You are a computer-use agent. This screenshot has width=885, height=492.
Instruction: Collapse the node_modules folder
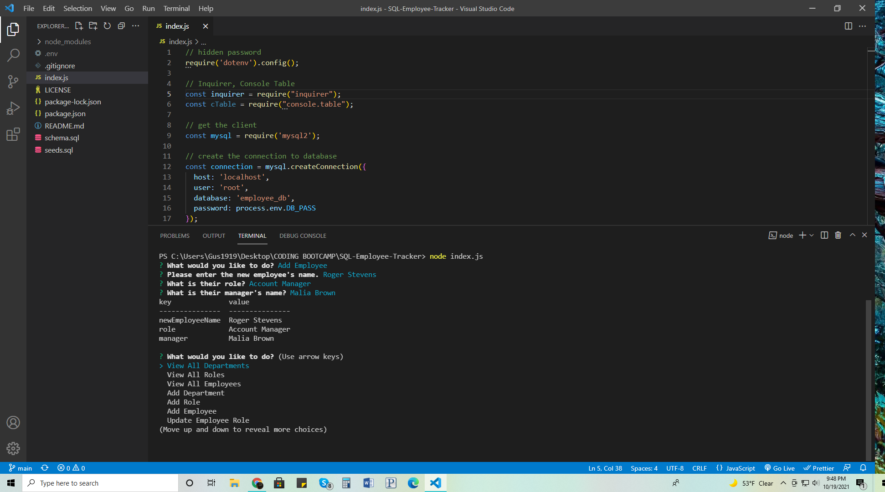(67, 41)
